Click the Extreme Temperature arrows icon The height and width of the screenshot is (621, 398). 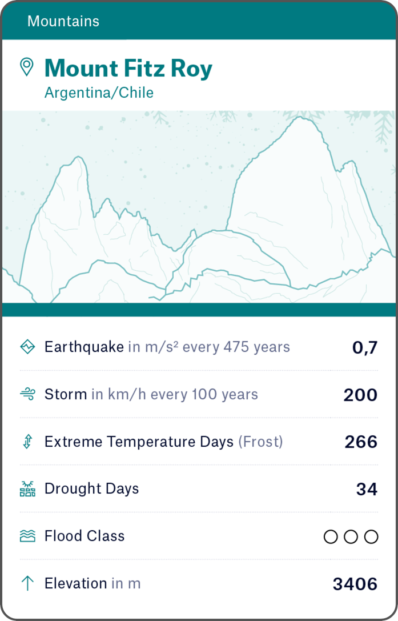27,442
